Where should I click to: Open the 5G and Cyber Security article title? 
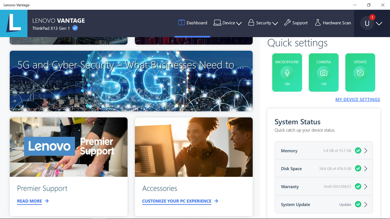(x=131, y=65)
